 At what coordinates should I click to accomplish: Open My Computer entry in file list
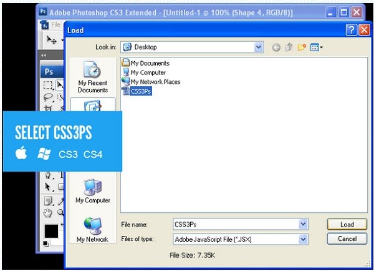click(x=144, y=72)
